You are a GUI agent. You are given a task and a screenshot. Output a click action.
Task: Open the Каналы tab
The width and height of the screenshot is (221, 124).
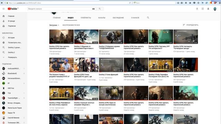coord(102,18)
